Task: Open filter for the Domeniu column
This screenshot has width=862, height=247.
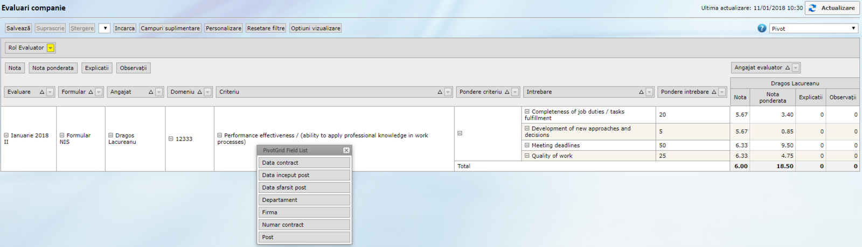Action: 207,92
